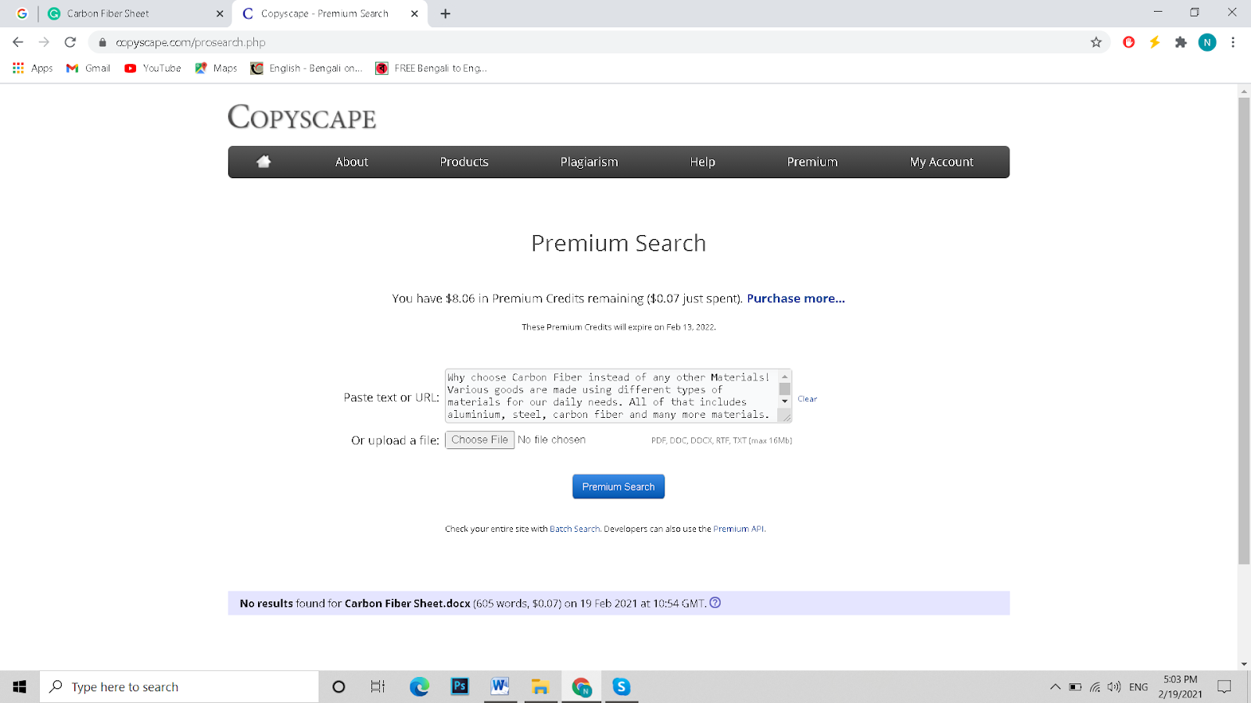Open the Apps bookmark shortcut
1251x703 pixels.
click(33, 68)
